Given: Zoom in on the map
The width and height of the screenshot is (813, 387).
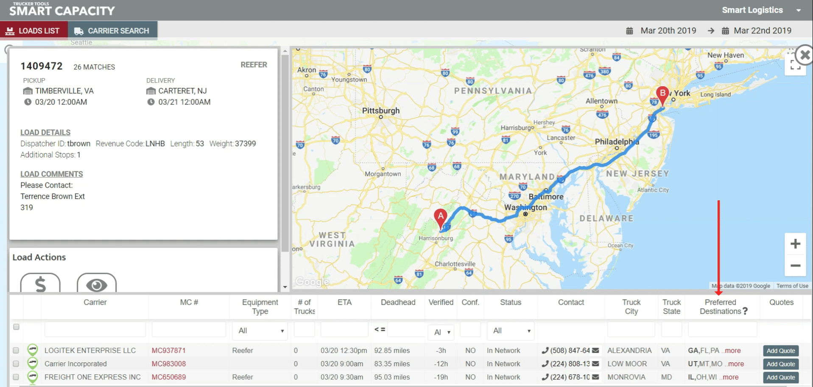Looking at the screenshot, I should pos(795,244).
